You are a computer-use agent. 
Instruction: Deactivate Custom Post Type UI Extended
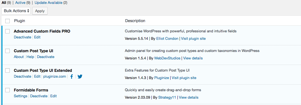point(22,77)
